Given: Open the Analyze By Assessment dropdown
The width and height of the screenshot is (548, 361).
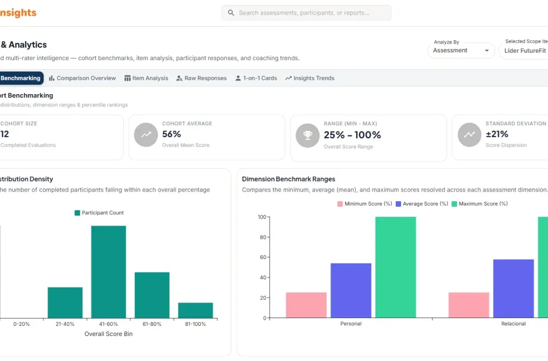Looking at the screenshot, I should point(461,51).
